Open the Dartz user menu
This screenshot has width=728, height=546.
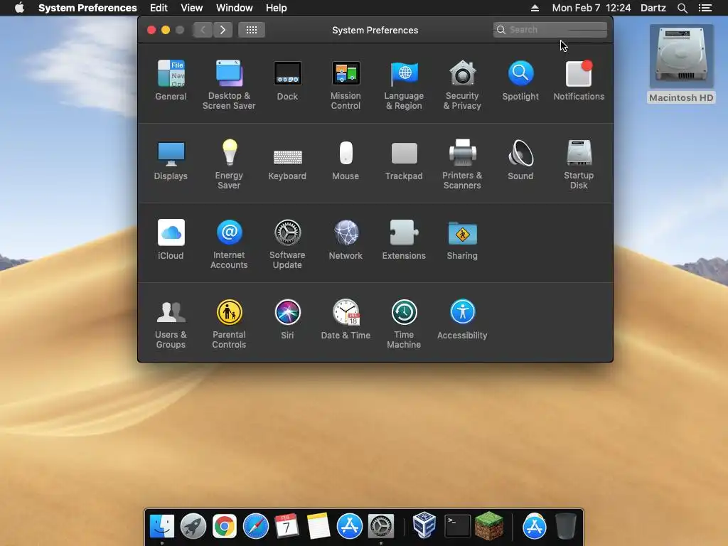click(653, 8)
